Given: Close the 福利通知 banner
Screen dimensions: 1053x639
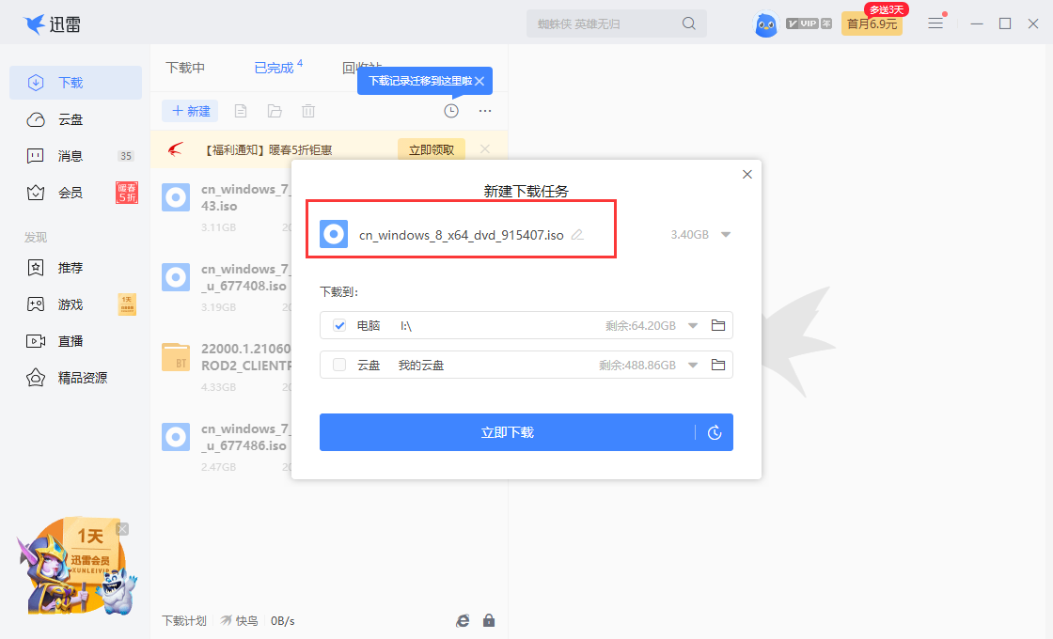Looking at the screenshot, I should [x=485, y=149].
